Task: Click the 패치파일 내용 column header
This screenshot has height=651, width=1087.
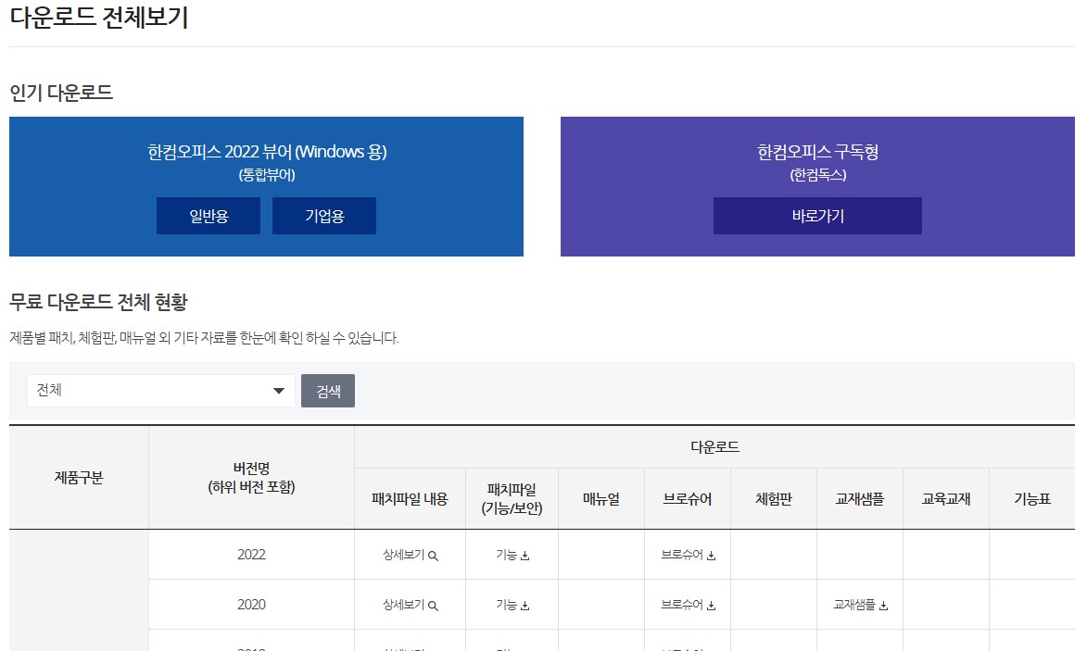Action: [x=410, y=498]
